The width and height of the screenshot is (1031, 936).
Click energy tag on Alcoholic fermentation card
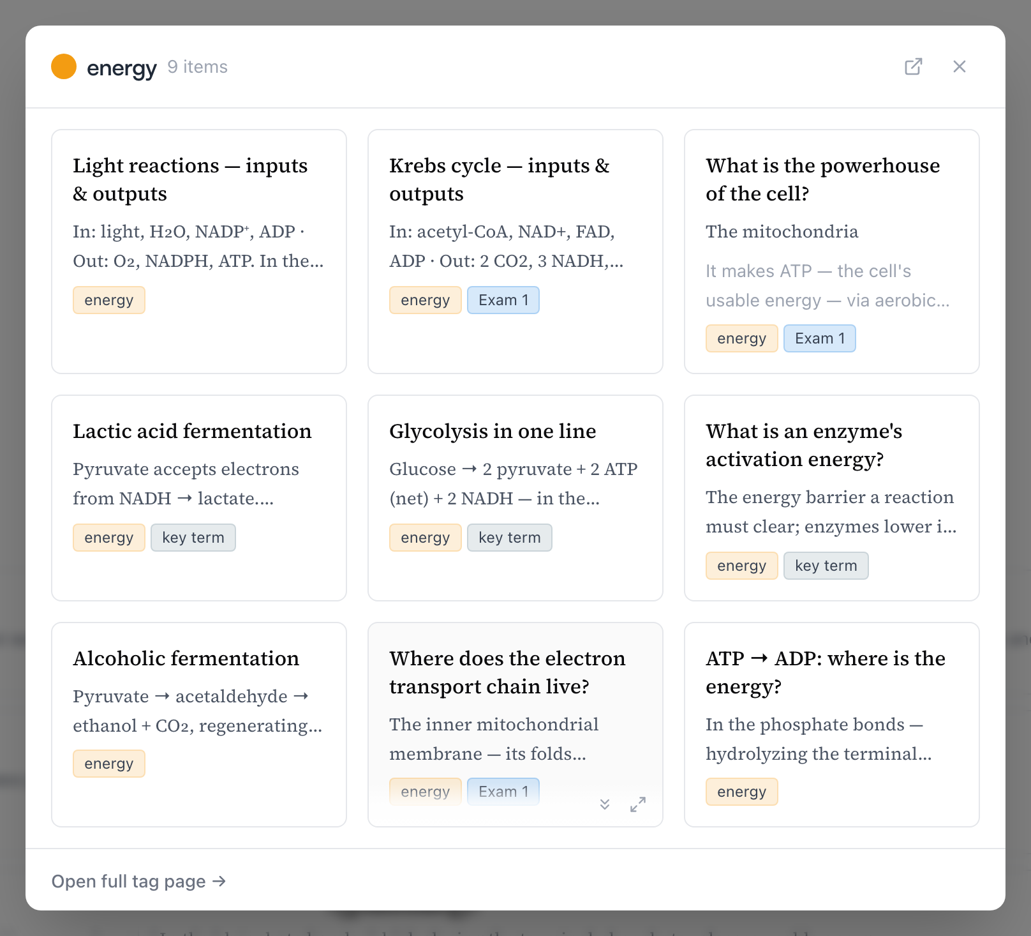click(x=109, y=764)
